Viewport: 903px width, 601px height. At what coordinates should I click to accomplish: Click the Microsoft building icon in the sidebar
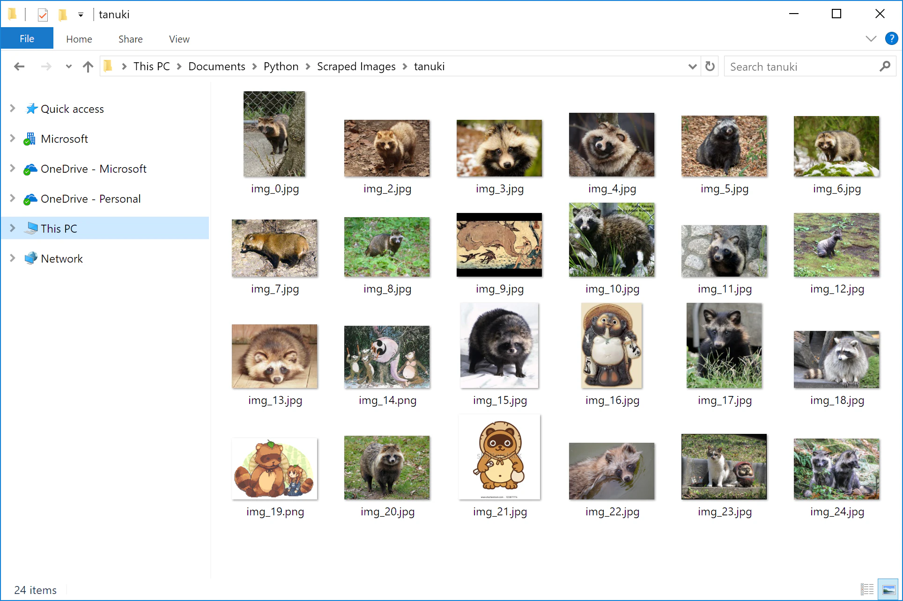30,139
